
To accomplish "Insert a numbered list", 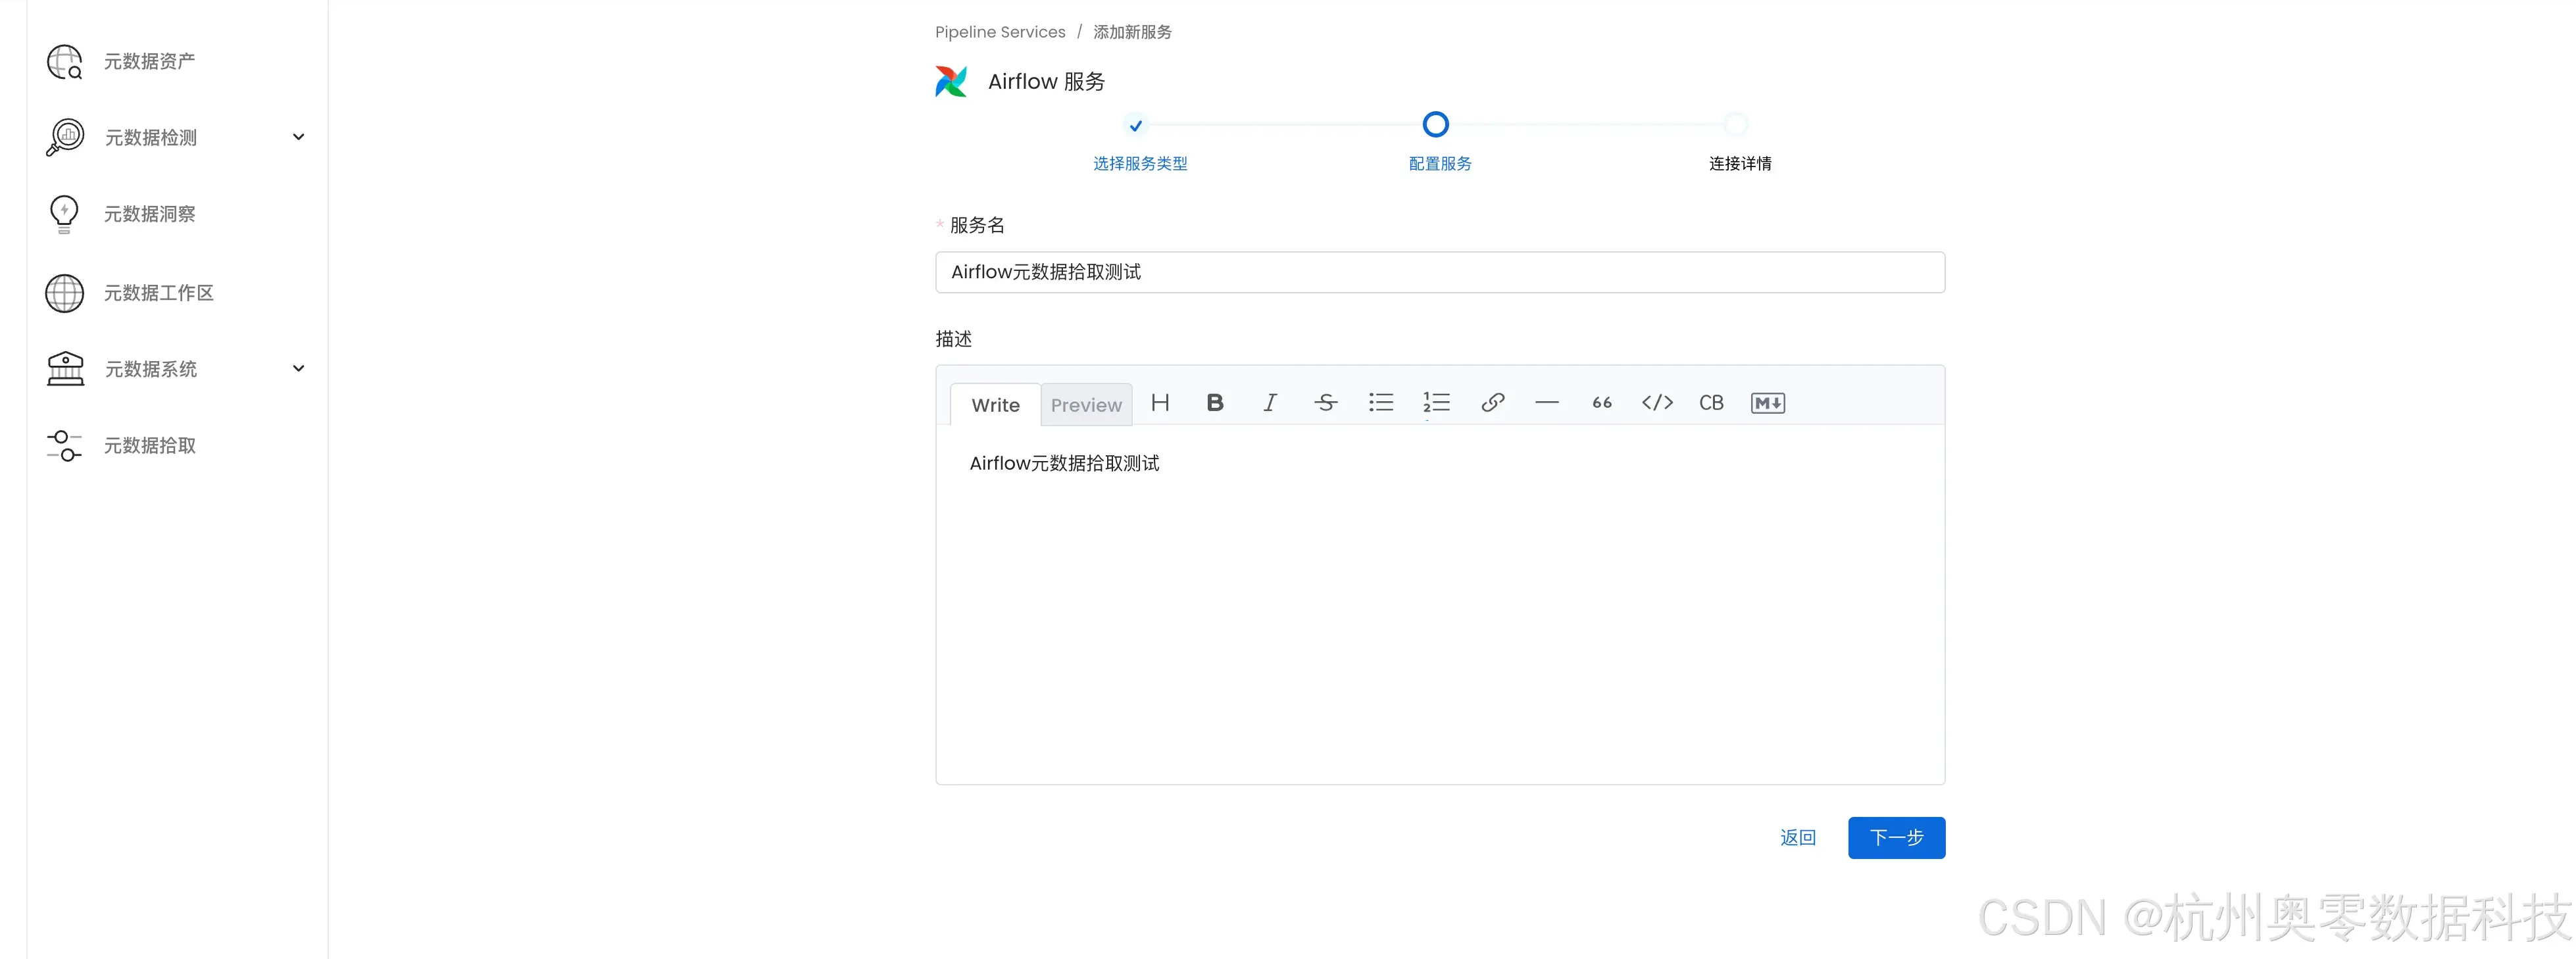I will point(1436,403).
